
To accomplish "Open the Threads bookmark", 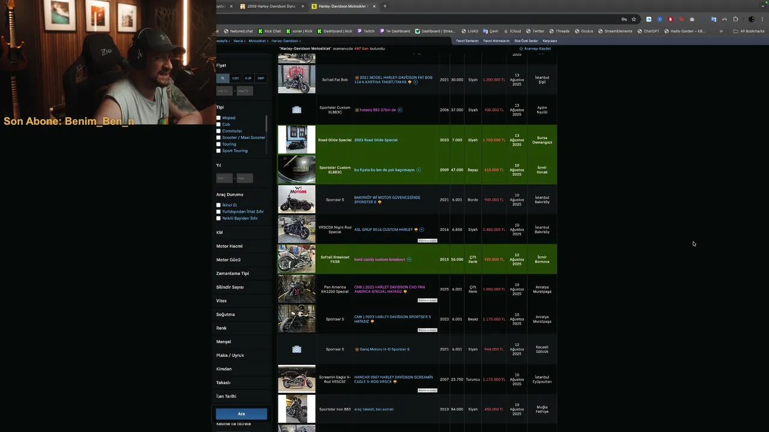I will [x=559, y=31].
